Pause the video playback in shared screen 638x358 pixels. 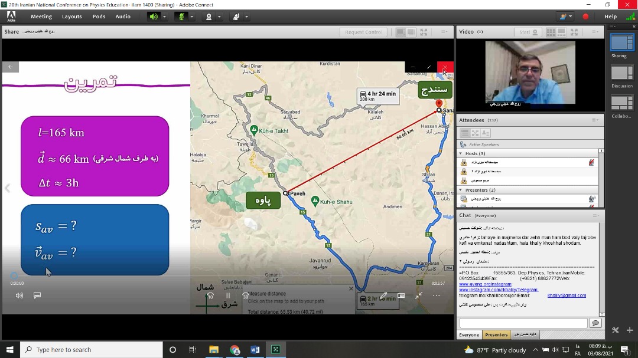pyautogui.click(x=228, y=295)
